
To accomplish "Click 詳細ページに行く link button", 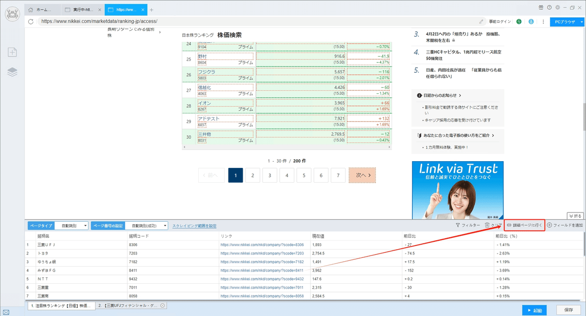I will 524,226.
